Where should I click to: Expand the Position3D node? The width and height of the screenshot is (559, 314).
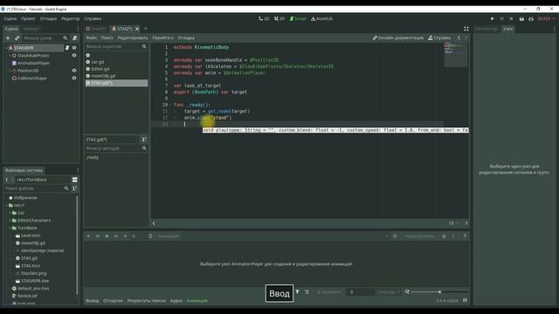[x=10, y=71]
